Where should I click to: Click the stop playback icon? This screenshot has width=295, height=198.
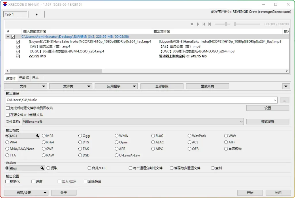click(192, 24)
